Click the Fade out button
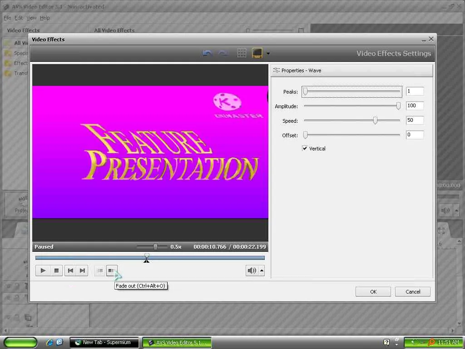This screenshot has width=465, height=349. (x=112, y=270)
